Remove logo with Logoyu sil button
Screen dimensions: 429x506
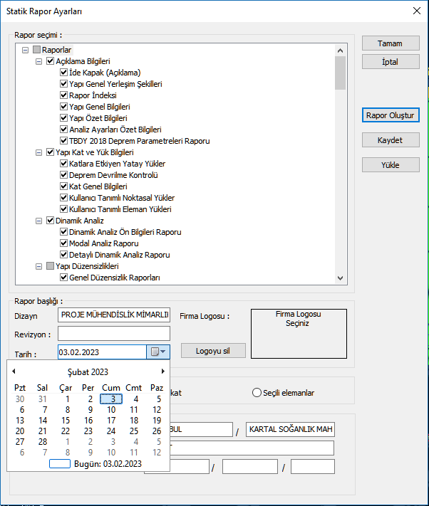[x=213, y=351]
